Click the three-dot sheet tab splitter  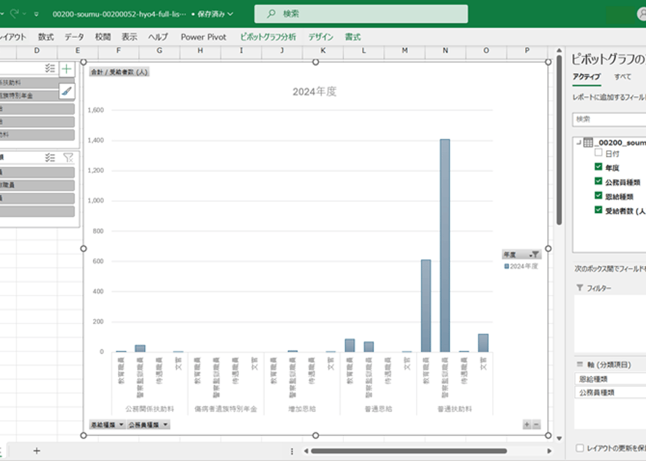(292, 451)
